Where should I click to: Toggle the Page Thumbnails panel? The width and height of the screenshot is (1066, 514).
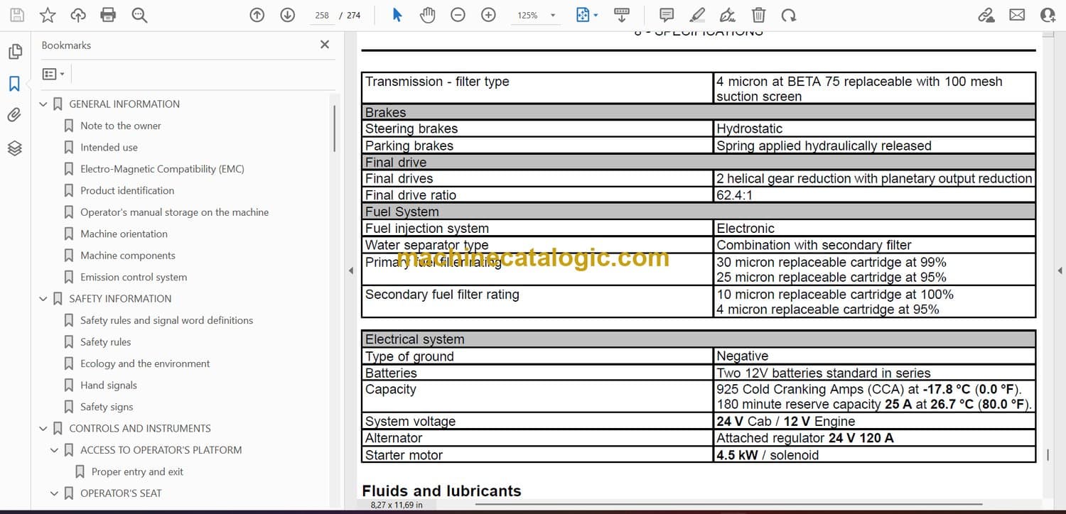(x=14, y=52)
